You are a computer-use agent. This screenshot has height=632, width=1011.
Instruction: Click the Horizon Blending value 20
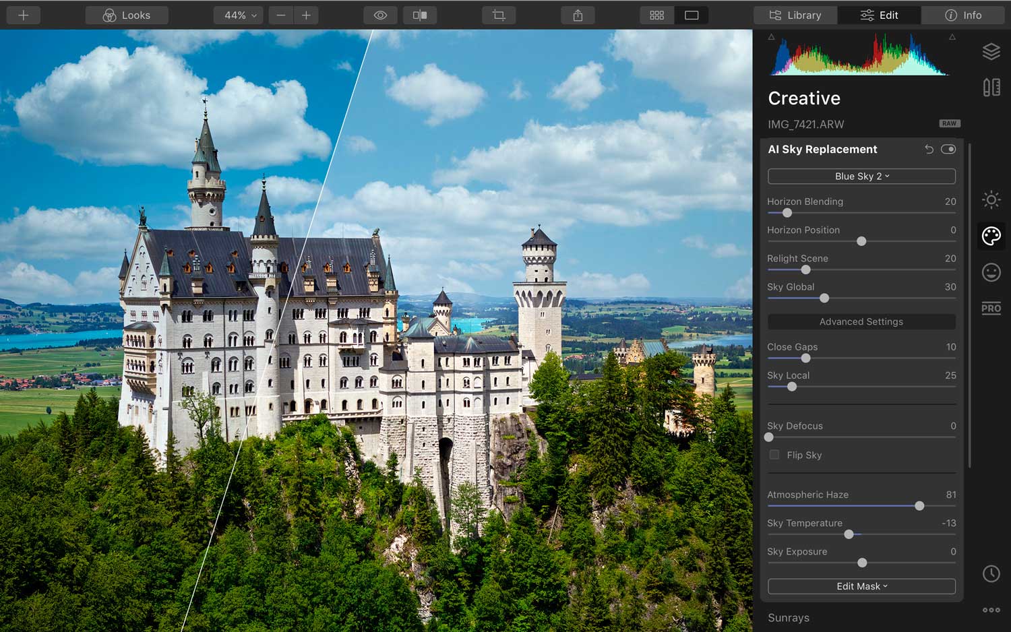point(950,201)
